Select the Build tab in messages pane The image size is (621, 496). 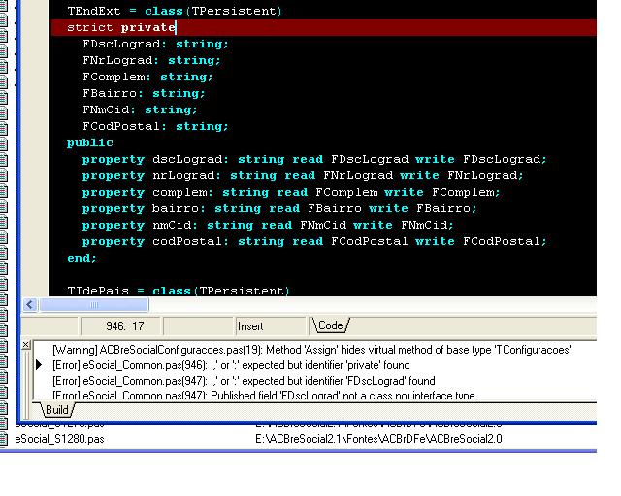click(57, 410)
